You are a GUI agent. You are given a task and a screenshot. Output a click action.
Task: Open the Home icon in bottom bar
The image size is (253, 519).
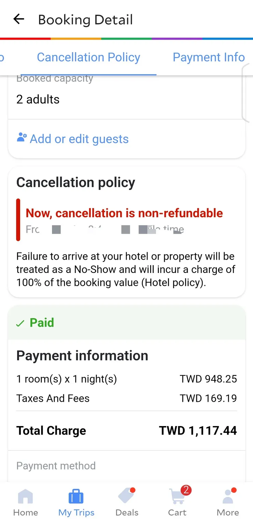pyautogui.click(x=25, y=496)
